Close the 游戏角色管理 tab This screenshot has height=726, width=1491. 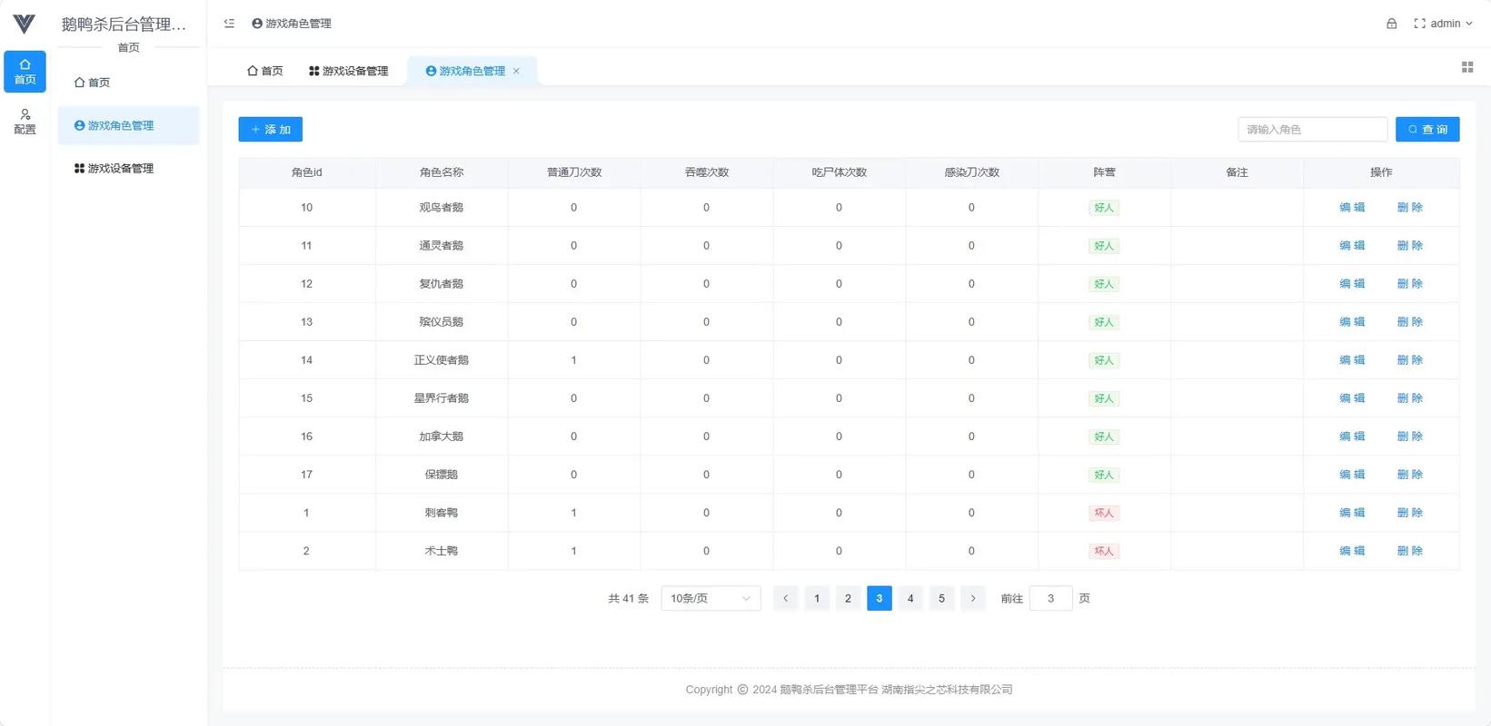(516, 71)
